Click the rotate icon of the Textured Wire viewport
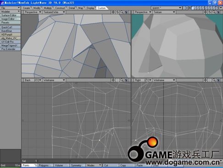The height and width of the screenshot is (168, 223). pyautogui.click(x=117, y=12)
